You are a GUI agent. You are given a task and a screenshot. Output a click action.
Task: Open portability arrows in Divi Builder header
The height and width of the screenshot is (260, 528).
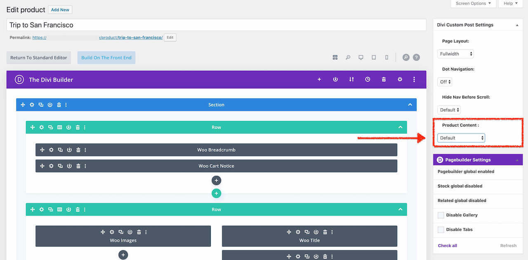pyautogui.click(x=351, y=80)
